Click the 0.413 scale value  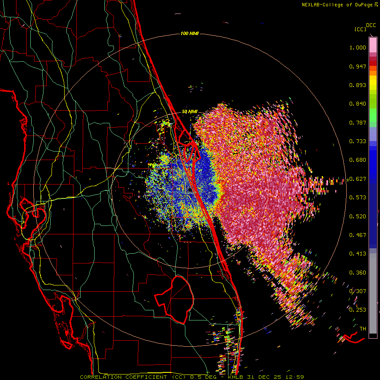358,254
